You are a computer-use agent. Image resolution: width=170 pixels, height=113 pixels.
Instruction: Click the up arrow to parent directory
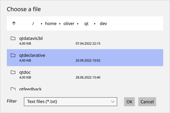click(14, 23)
